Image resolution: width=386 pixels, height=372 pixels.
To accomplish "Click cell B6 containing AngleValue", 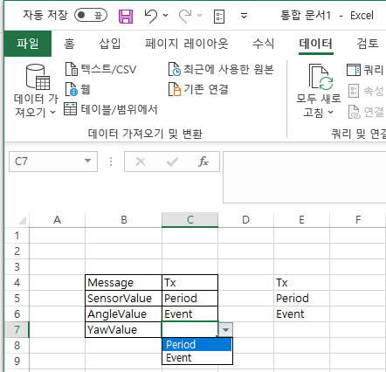I will click(x=124, y=314).
